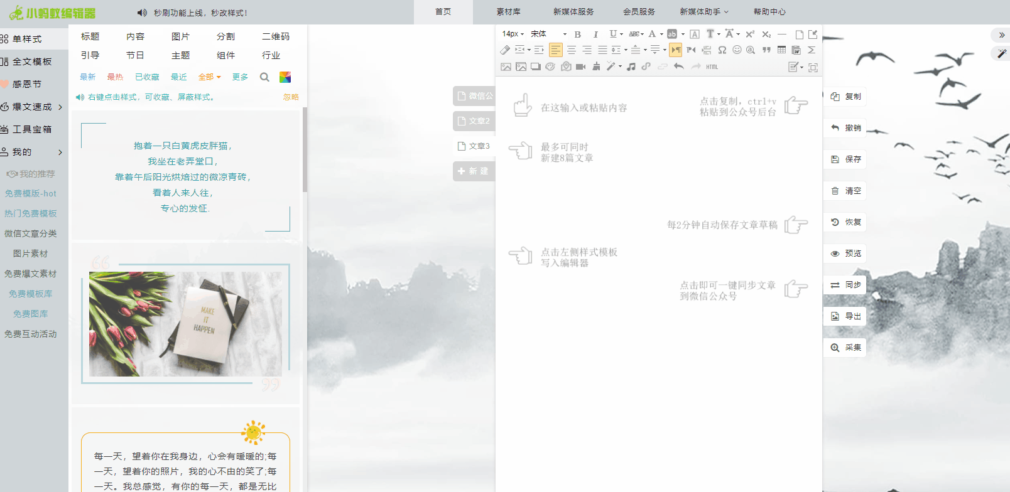
Task: Insert a table using table icon
Action: 781,50
